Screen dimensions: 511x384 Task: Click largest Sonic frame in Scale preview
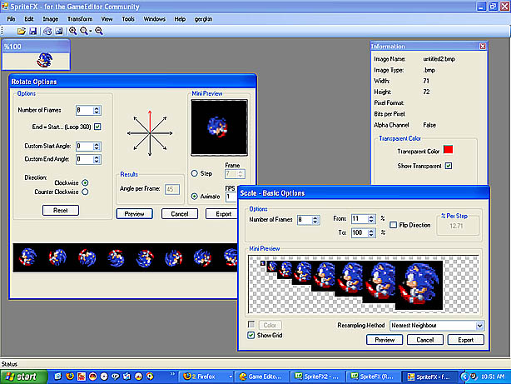click(x=420, y=284)
